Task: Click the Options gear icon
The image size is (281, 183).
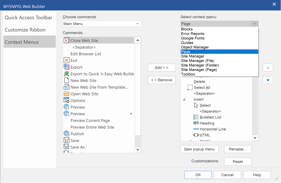Action: click(x=66, y=101)
